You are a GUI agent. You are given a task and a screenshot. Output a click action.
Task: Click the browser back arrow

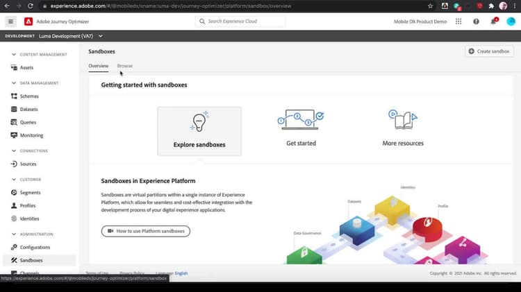(x=7, y=6)
